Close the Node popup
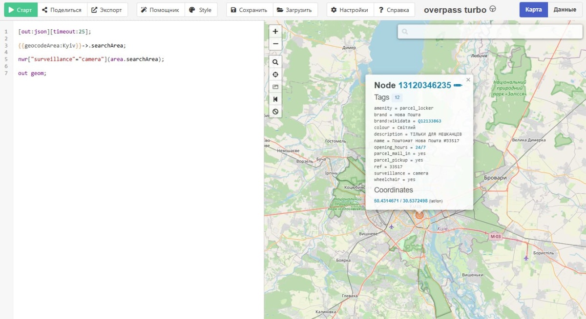 (x=468, y=80)
